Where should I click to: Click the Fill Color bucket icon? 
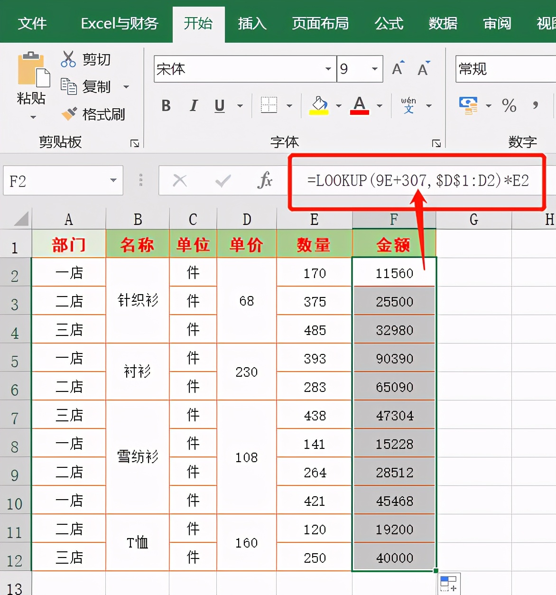click(x=320, y=105)
